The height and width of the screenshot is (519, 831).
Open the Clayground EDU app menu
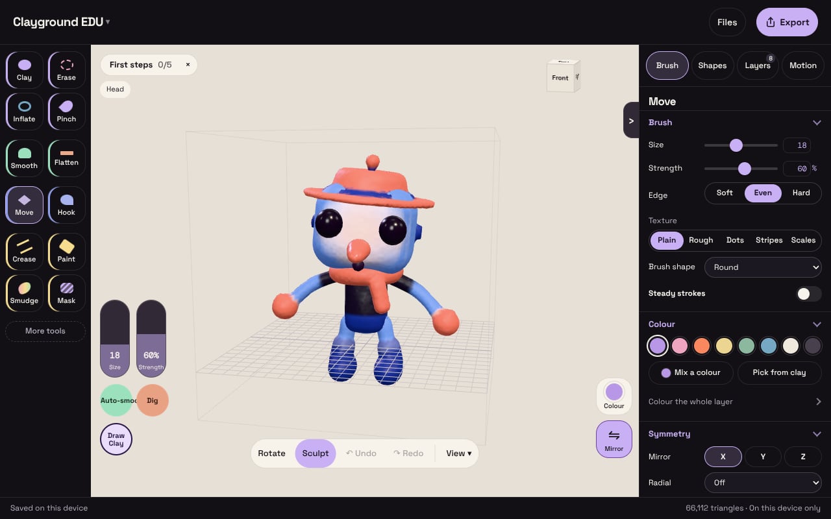pos(62,22)
